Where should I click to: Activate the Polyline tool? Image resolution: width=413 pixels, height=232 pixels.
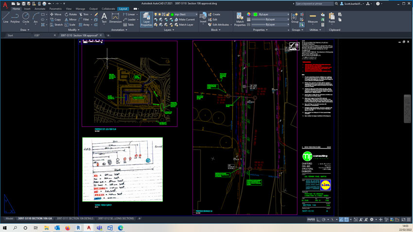[15, 17]
